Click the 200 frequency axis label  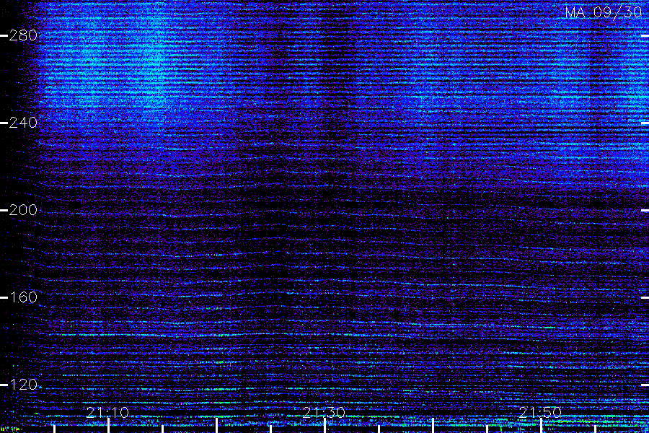click(x=23, y=210)
